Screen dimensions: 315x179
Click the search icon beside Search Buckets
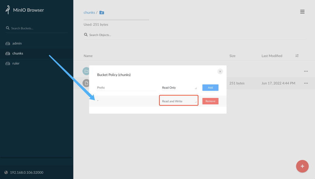pos(8,28)
